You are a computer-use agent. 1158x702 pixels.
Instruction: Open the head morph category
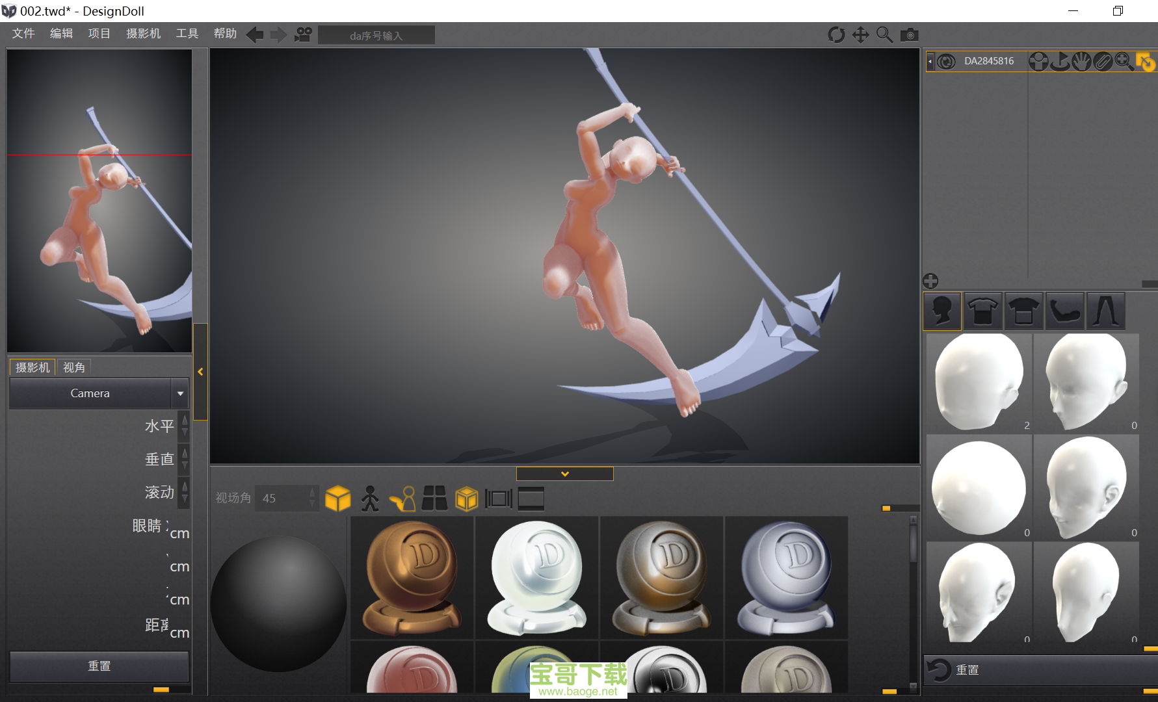tap(942, 311)
